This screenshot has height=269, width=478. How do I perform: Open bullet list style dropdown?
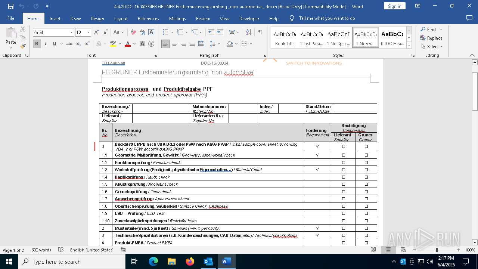point(172,33)
